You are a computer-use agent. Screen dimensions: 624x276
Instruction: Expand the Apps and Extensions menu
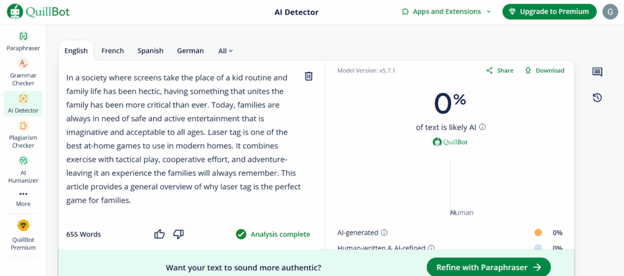coord(446,12)
